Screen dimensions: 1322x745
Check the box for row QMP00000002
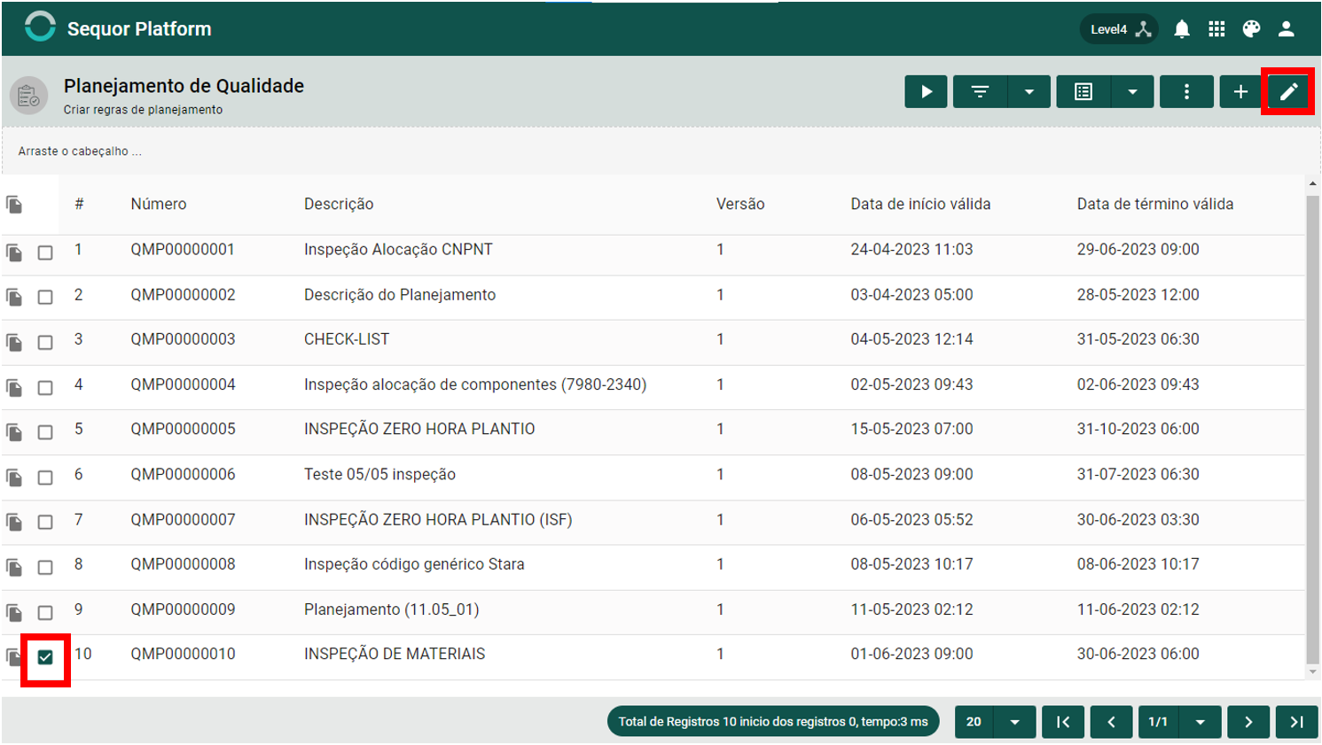[45, 297]
